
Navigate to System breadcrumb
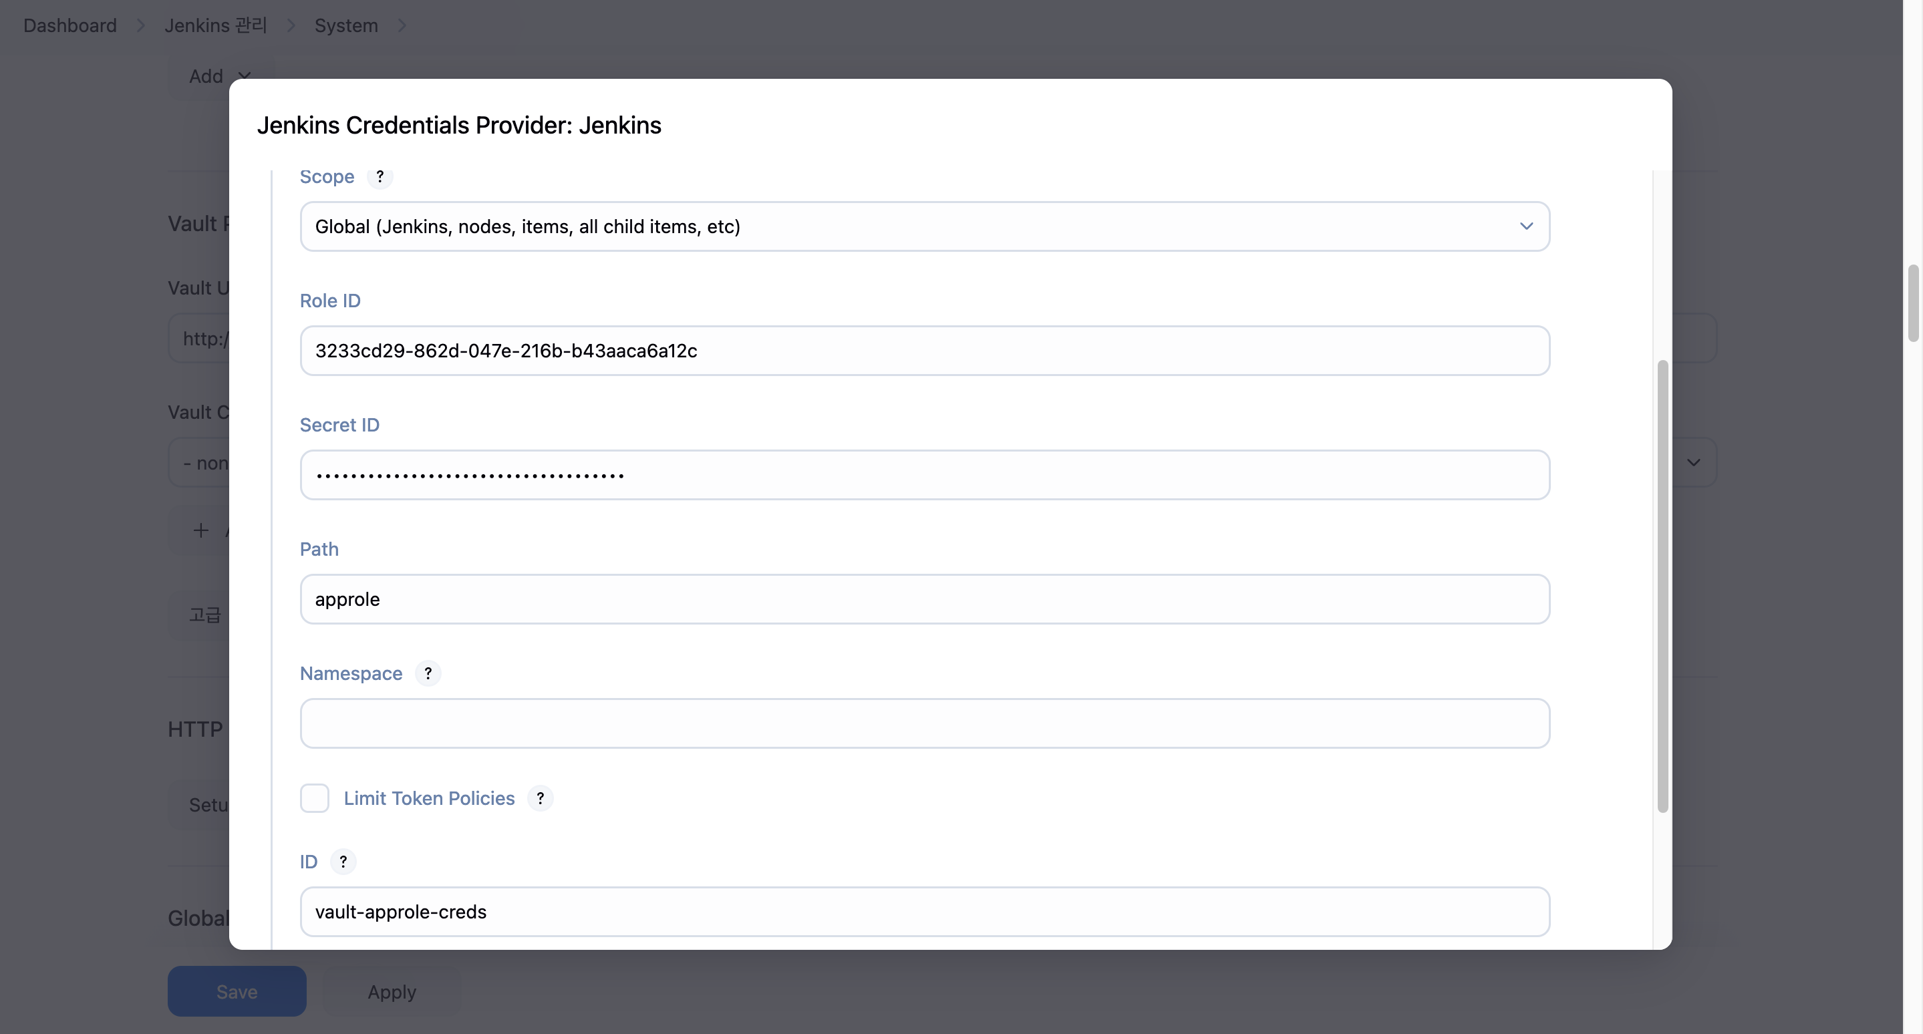point(345,25)
